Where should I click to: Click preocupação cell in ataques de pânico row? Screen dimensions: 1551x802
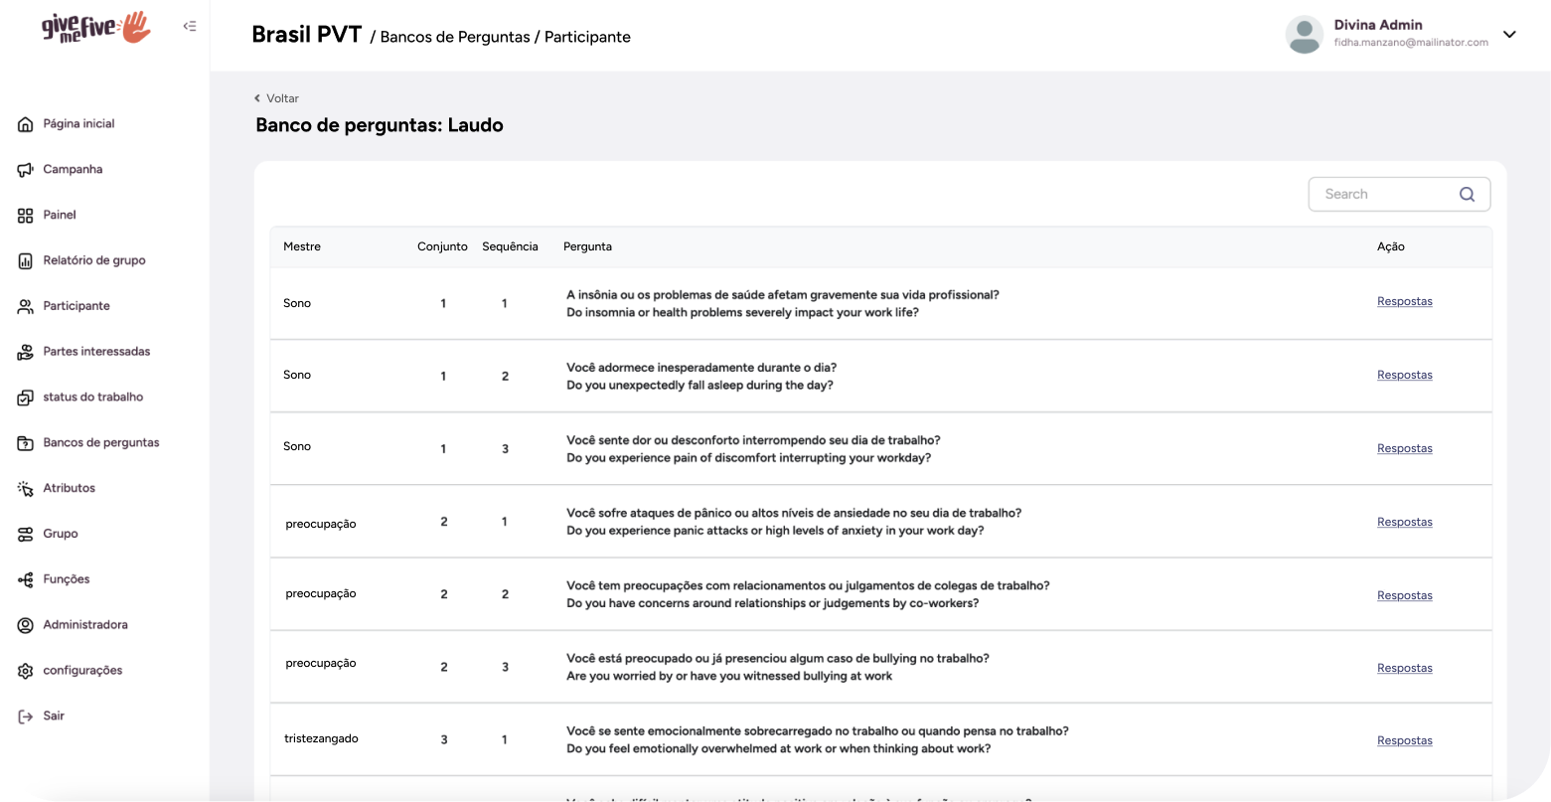click(x=320, y=524)
